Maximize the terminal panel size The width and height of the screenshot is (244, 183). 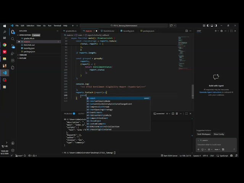[x=186, y=114]
